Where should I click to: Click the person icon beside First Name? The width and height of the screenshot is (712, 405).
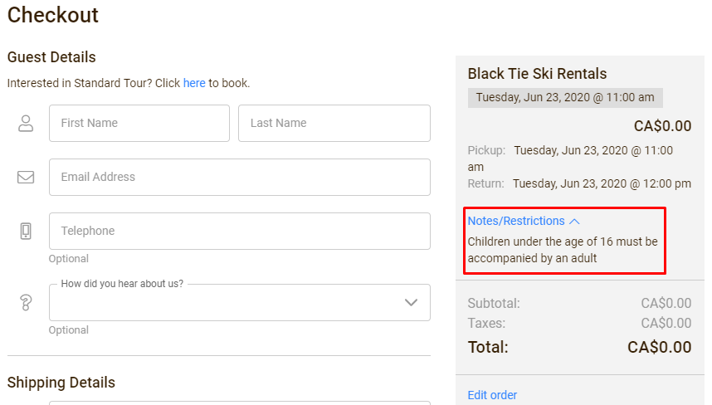pos(26,123)
